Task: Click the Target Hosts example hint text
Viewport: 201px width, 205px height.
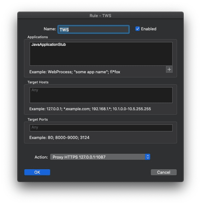Action: (90, 109)
